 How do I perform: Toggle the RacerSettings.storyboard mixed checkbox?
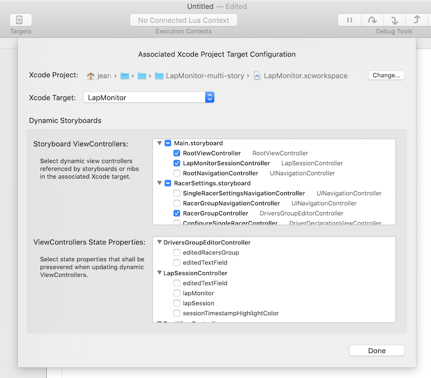(x=168, y=183)
